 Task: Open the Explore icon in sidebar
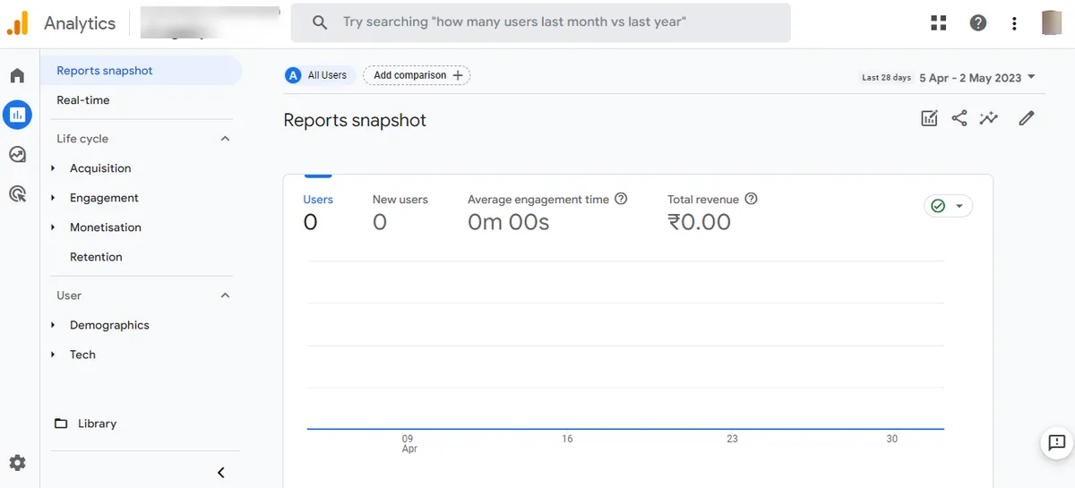[x=17, y=154]
